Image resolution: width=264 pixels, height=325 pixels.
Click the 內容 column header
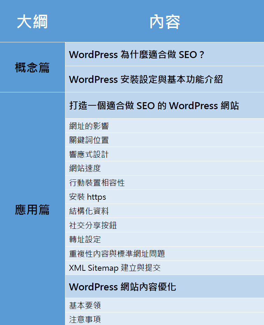click(164, 22)
